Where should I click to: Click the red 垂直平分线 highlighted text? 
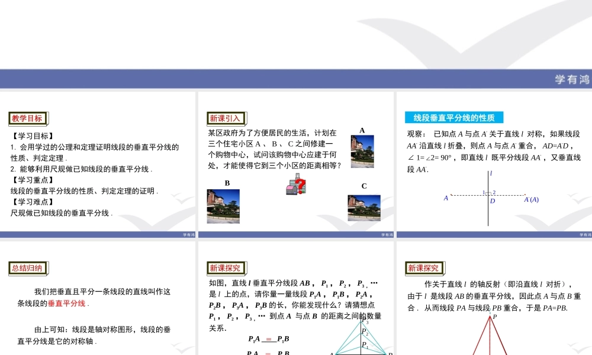pos(67,304)
